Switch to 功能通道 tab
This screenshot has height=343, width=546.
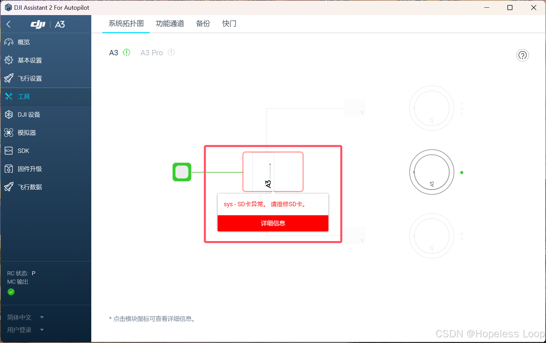(170, 23)
